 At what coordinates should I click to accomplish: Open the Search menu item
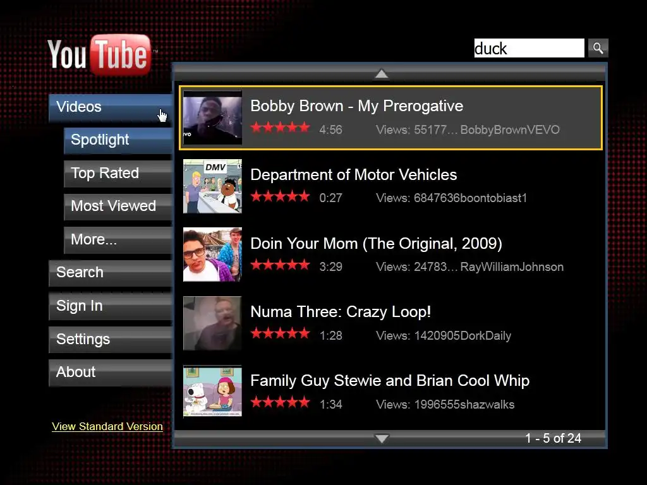(110, 273)
